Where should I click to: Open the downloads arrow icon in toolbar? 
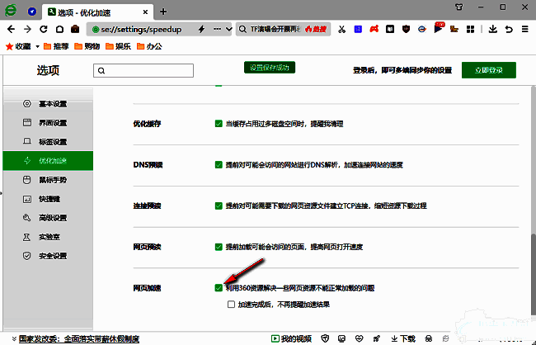click(493, 29)
